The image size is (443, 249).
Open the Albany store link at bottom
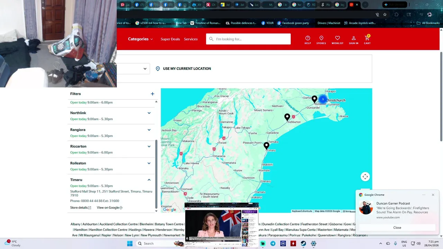pos(75,224)
